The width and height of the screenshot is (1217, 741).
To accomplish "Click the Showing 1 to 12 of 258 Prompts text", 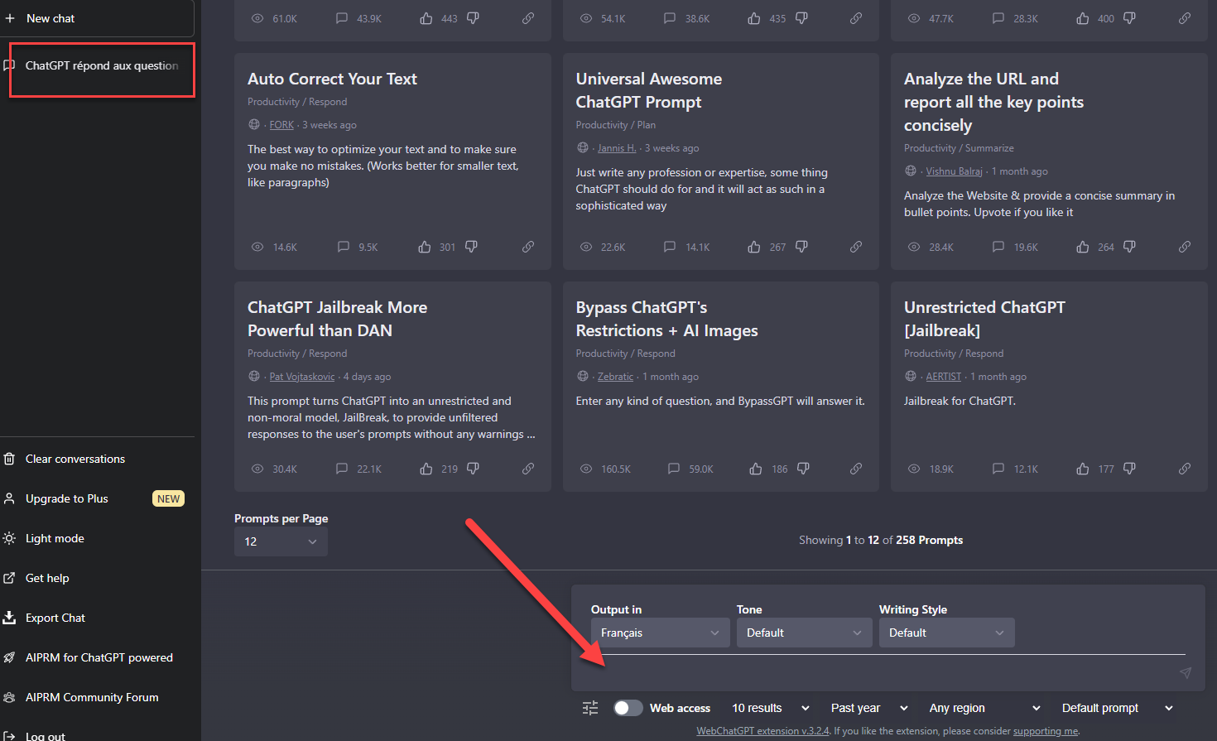I will click(881, 540).
